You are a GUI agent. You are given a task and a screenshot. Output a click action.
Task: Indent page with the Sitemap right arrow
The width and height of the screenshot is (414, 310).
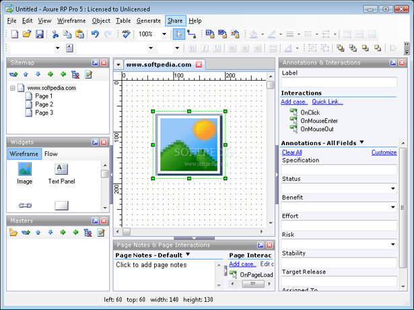[x=50, y=75]
